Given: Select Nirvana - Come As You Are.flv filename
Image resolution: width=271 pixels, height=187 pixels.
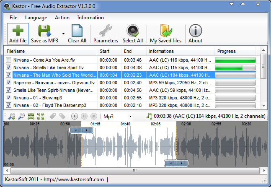Looking at the screenshot, I should pos(44,60).
